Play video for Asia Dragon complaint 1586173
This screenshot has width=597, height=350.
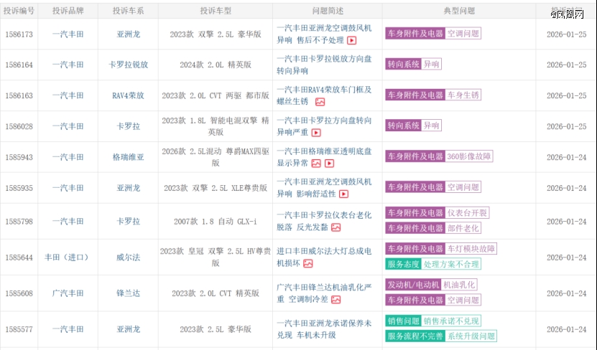click(352, 41)
